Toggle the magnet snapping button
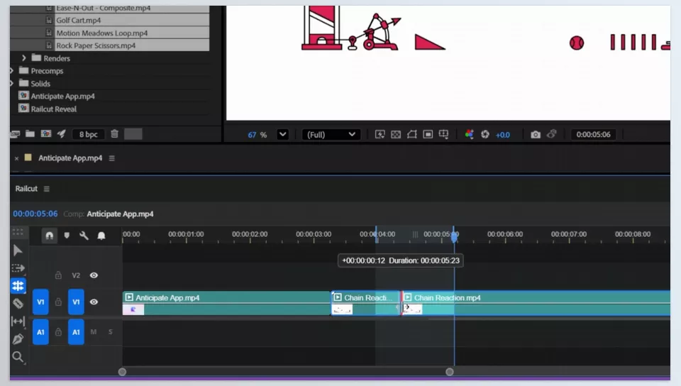This screenshot has height=386, width=681. coord(50,236)
